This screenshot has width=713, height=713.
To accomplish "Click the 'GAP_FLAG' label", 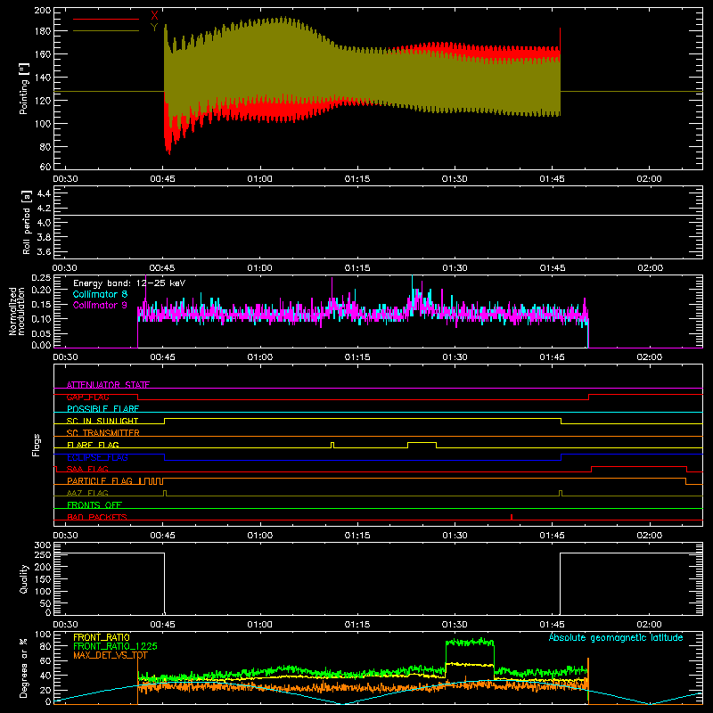I will (87, 397).
